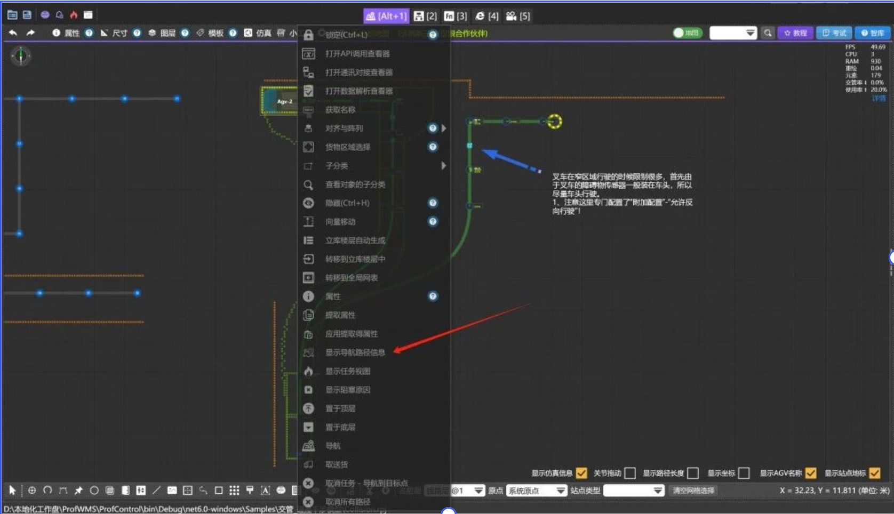Select the dotted grid array tool

click(x=234, y=490)
